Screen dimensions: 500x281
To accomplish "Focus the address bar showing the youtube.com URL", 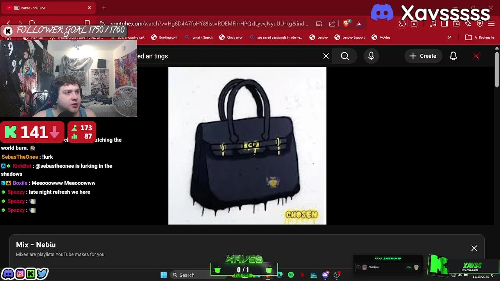I will tap(209, 24).
